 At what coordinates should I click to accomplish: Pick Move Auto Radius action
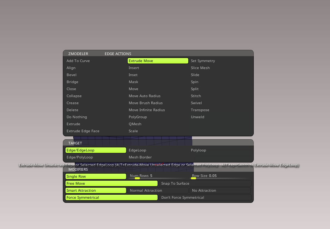pos(145,96)
